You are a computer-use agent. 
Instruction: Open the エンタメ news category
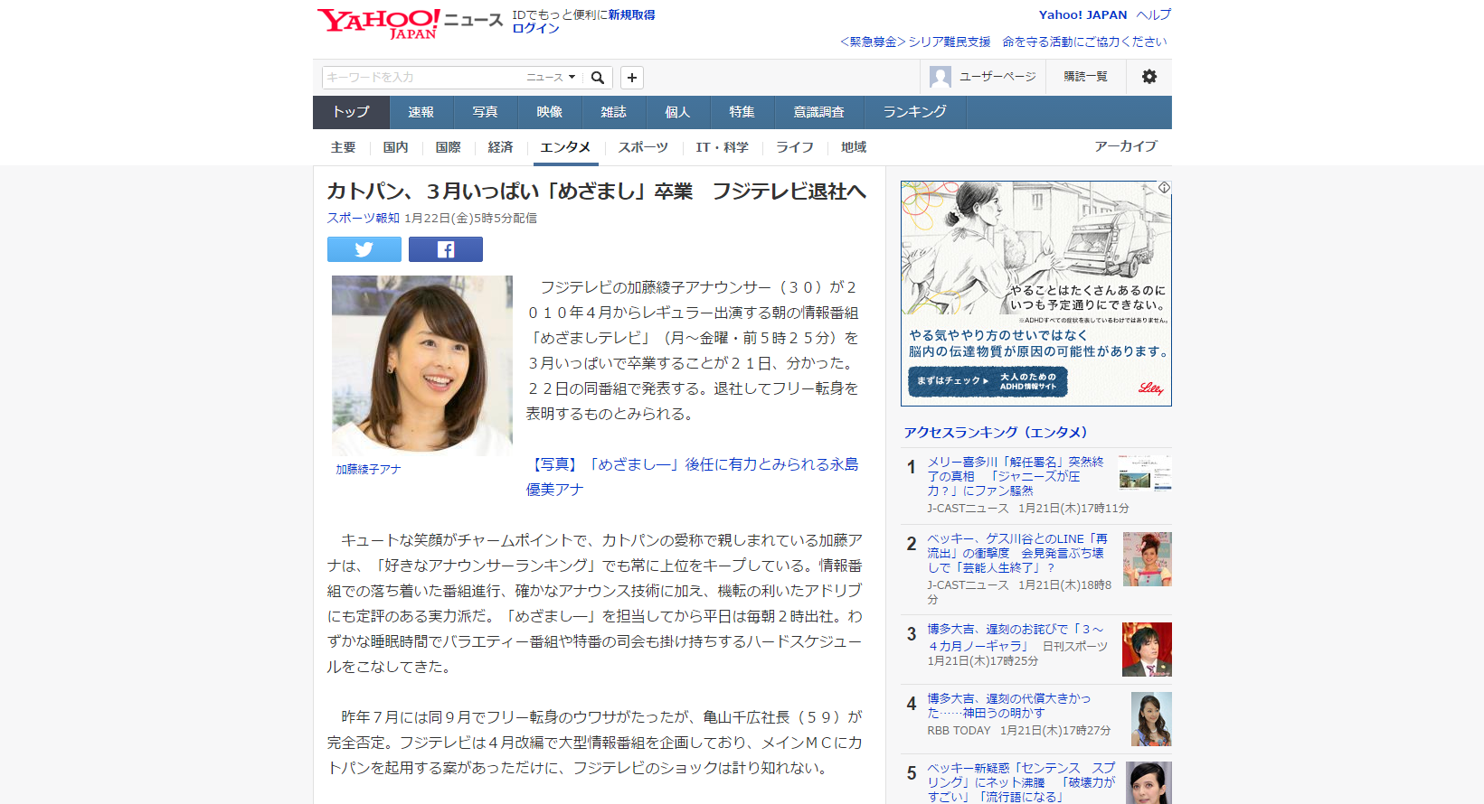coord(565,147)
